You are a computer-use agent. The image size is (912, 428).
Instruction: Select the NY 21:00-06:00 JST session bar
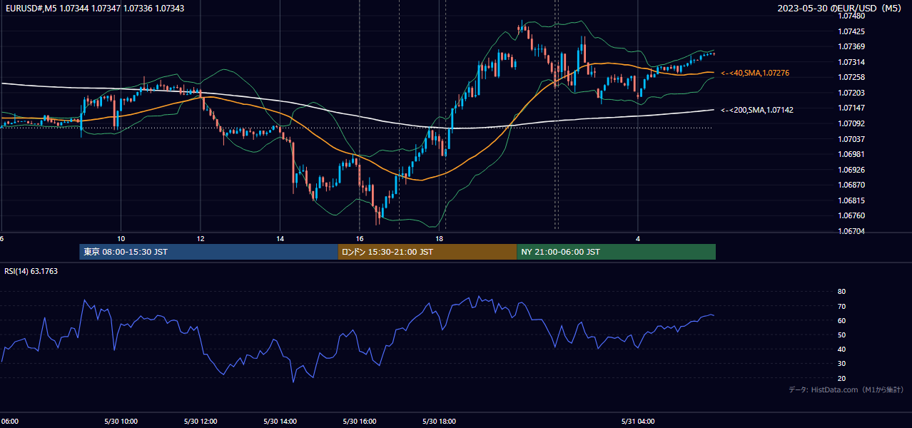(x=616, y=252)
